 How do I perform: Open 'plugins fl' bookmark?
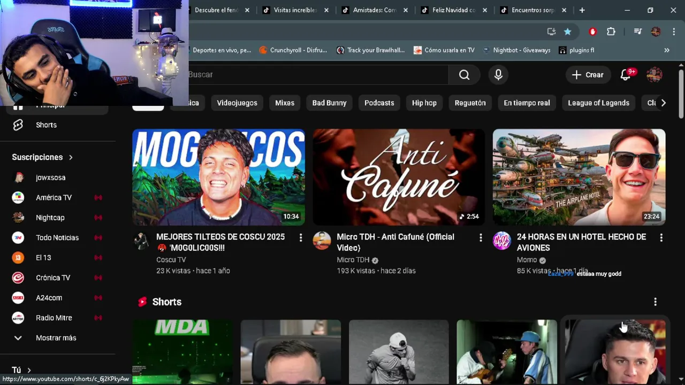[576, 50]
